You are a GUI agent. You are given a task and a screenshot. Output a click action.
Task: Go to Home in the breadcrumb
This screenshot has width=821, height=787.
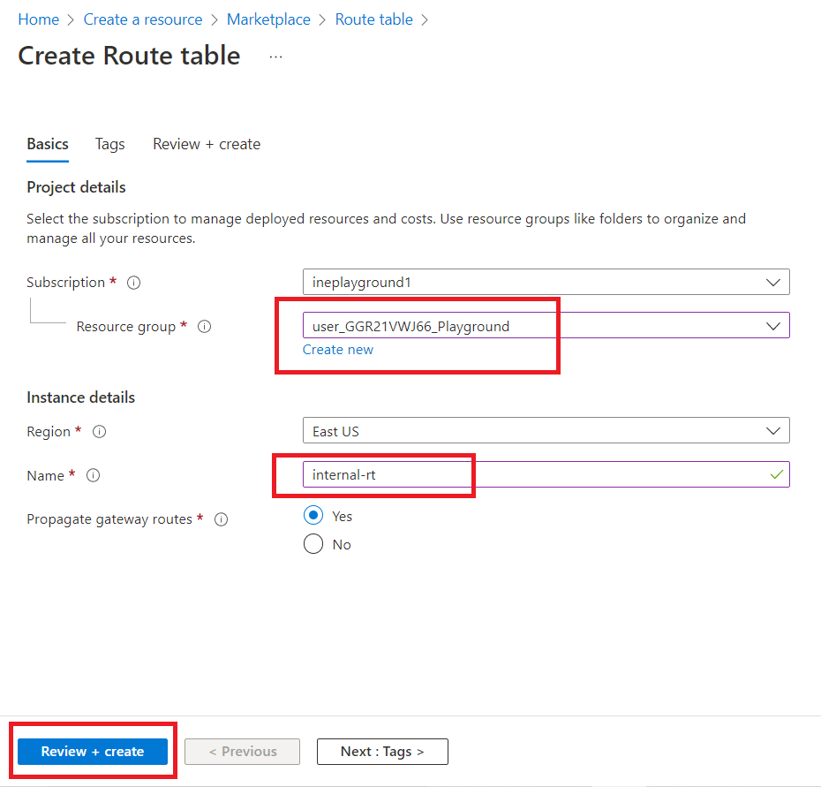(x=39, y=19)
